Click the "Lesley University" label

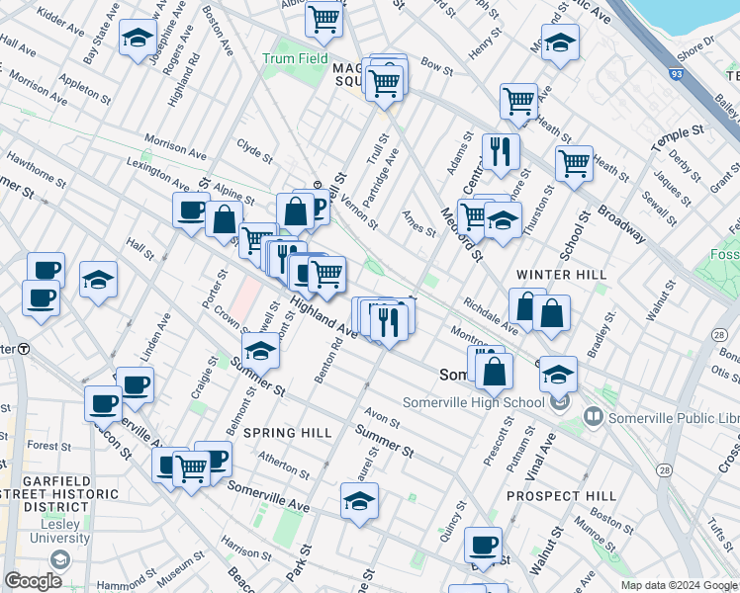(x=59, y=531)
